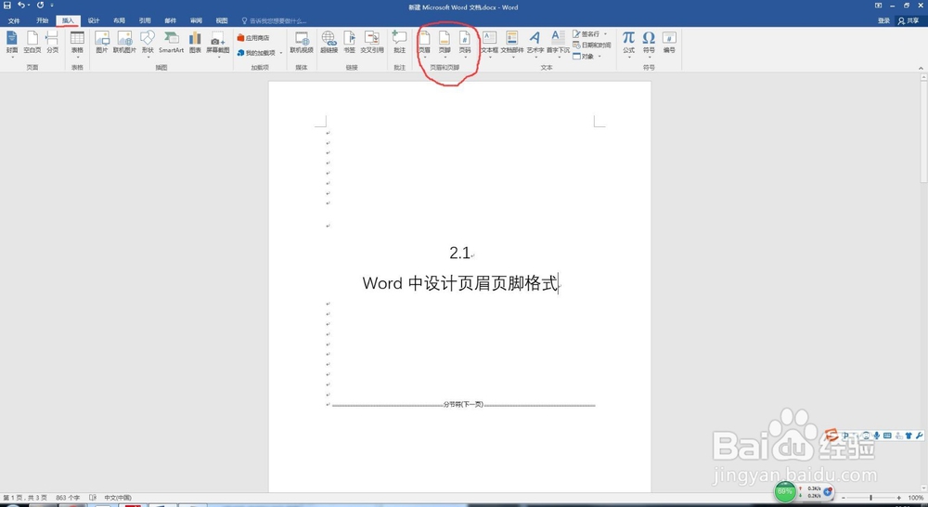Image resolution: width=928 pixels, height=507 pixels.
Task: Click the sign in (登录) link
Action: pyautogui.click(x=883, y=20)
